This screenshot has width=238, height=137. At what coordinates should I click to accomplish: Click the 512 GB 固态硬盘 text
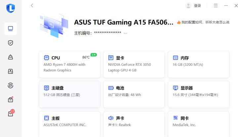62,95
